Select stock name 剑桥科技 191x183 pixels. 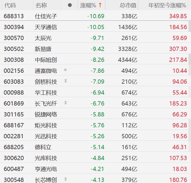(46, 82)
